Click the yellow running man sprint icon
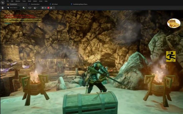183x114 pixels. (x=171, y=56)
